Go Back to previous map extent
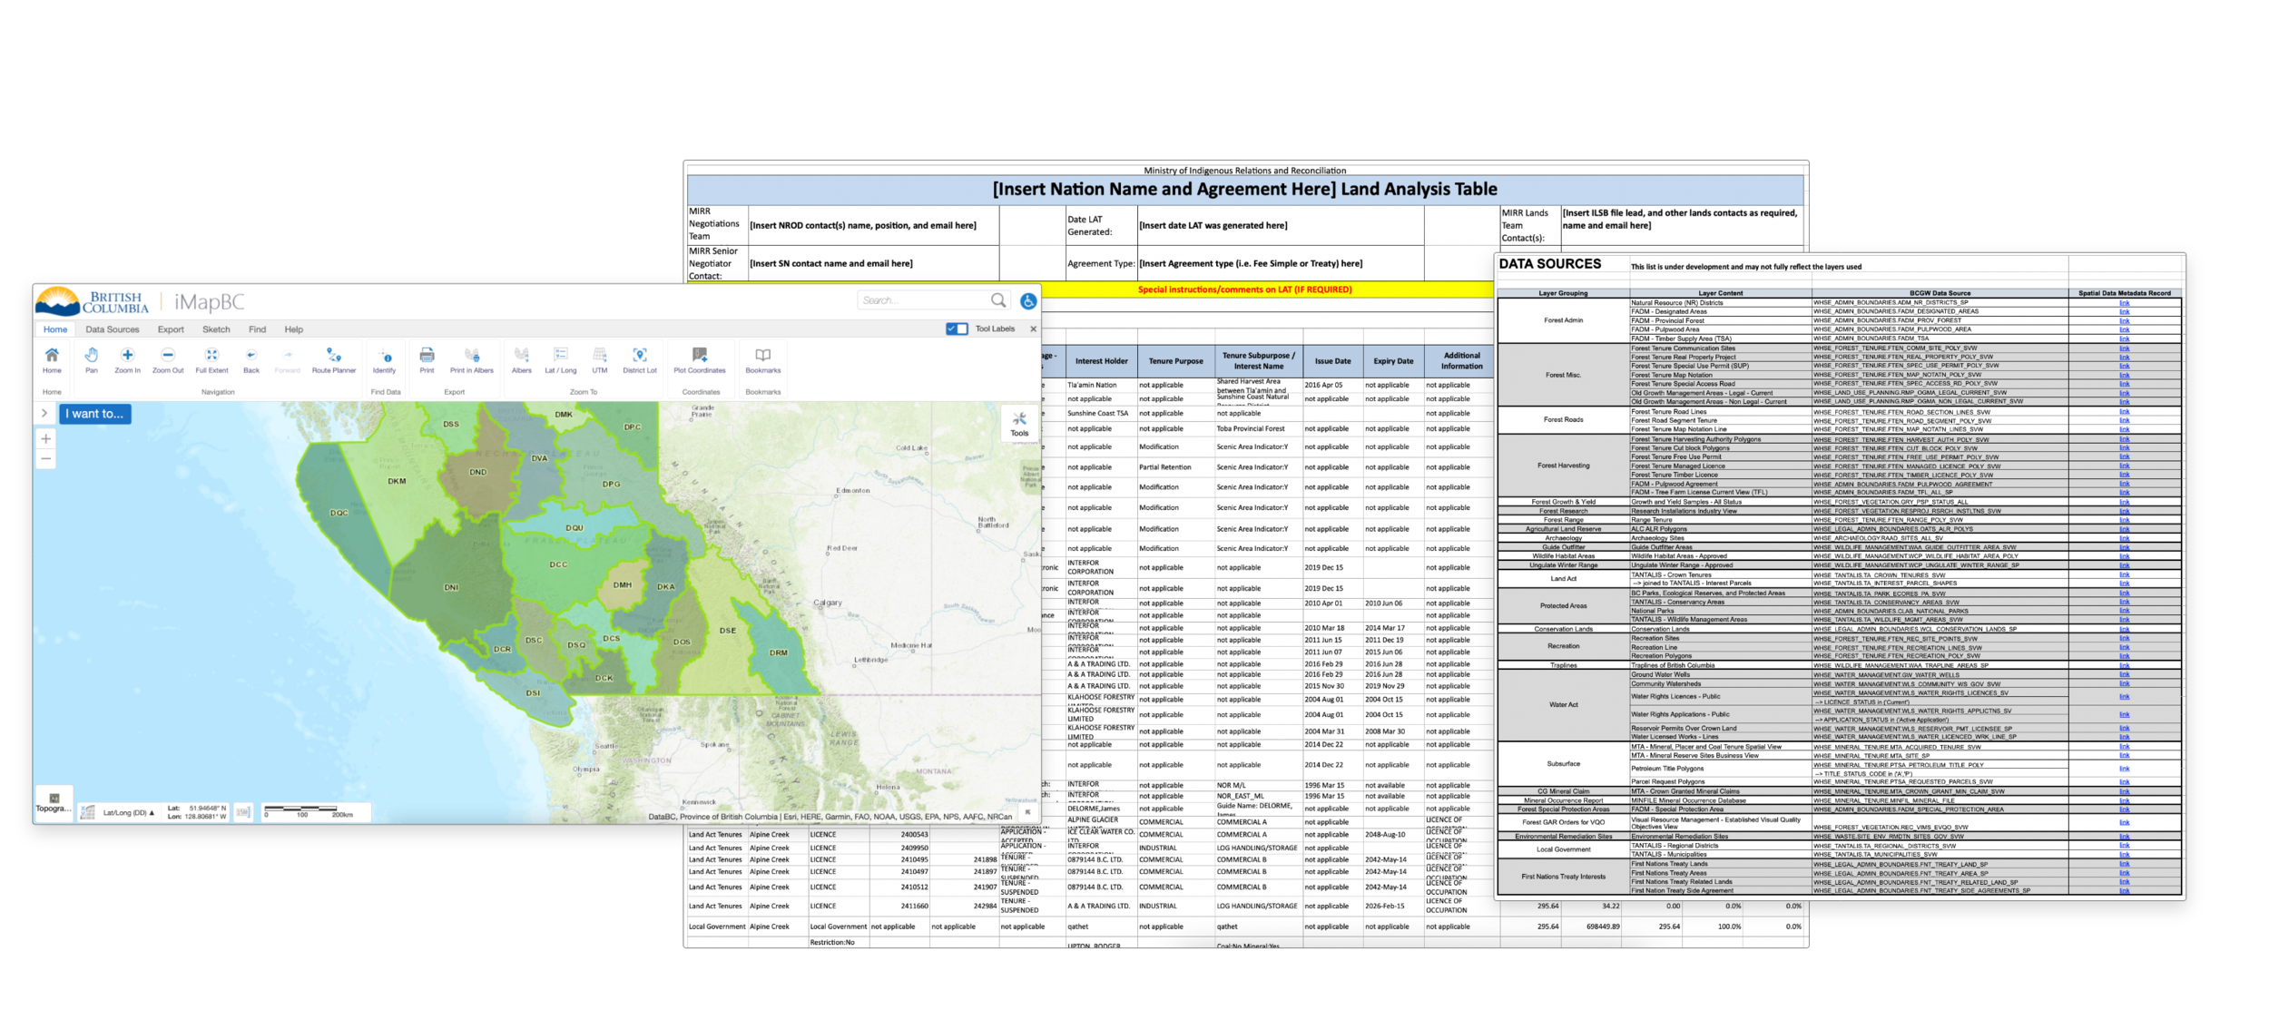This screenshot has height=1020, width=2269. point(251,360)
